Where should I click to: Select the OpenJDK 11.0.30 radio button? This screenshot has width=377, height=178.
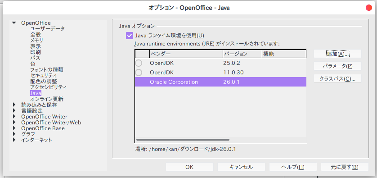coord(139,72)
